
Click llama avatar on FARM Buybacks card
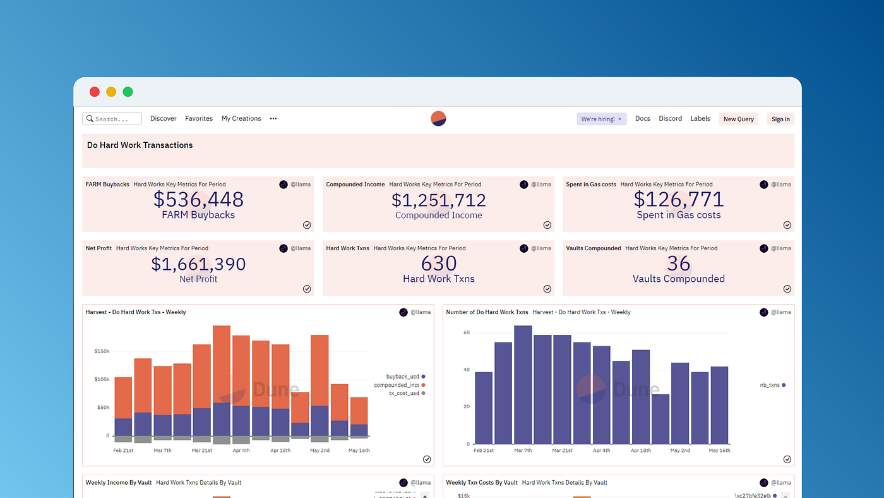[284, 185]
